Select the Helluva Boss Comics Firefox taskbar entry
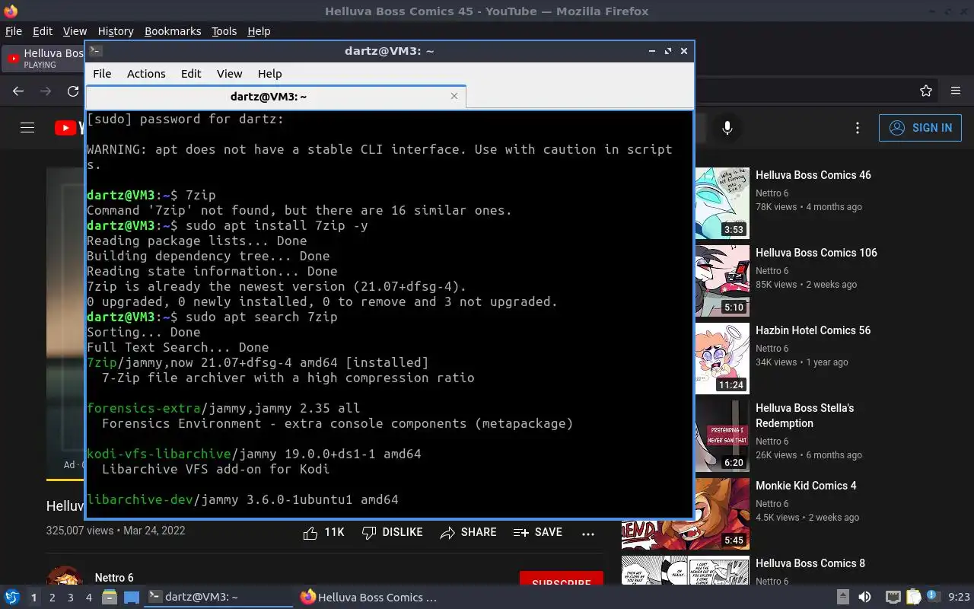This screenshot has width=974, height=609. 370,597
